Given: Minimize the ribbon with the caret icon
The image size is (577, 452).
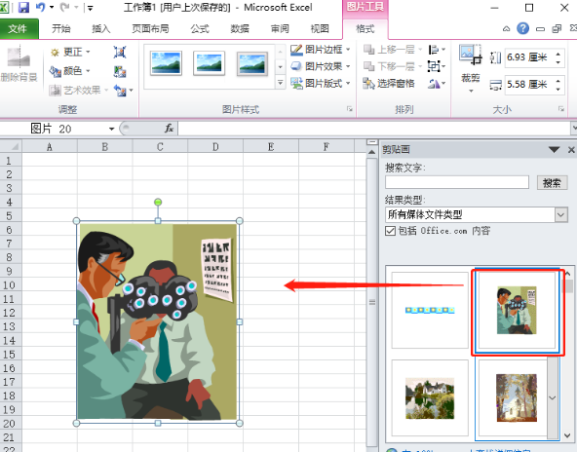Looking at the screenshot, I should coord(507,28).
